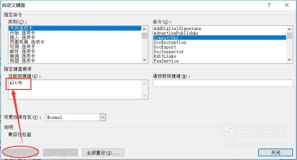Click the categories list scroll up arrow
This screenshot has height=160, width=297.
coord(144,29)
